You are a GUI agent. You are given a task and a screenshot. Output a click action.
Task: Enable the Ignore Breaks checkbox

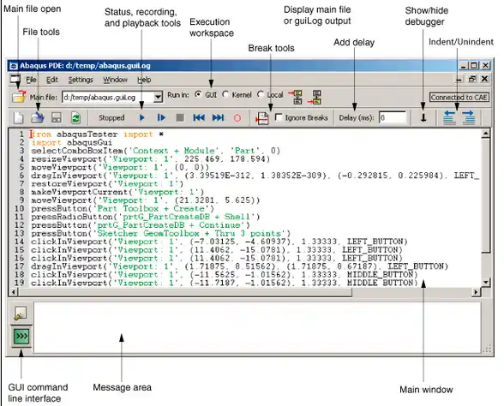[x=279, y=117]
